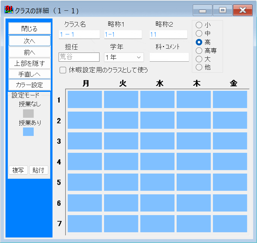Close the クラスの詳細 window

(242, 10)
